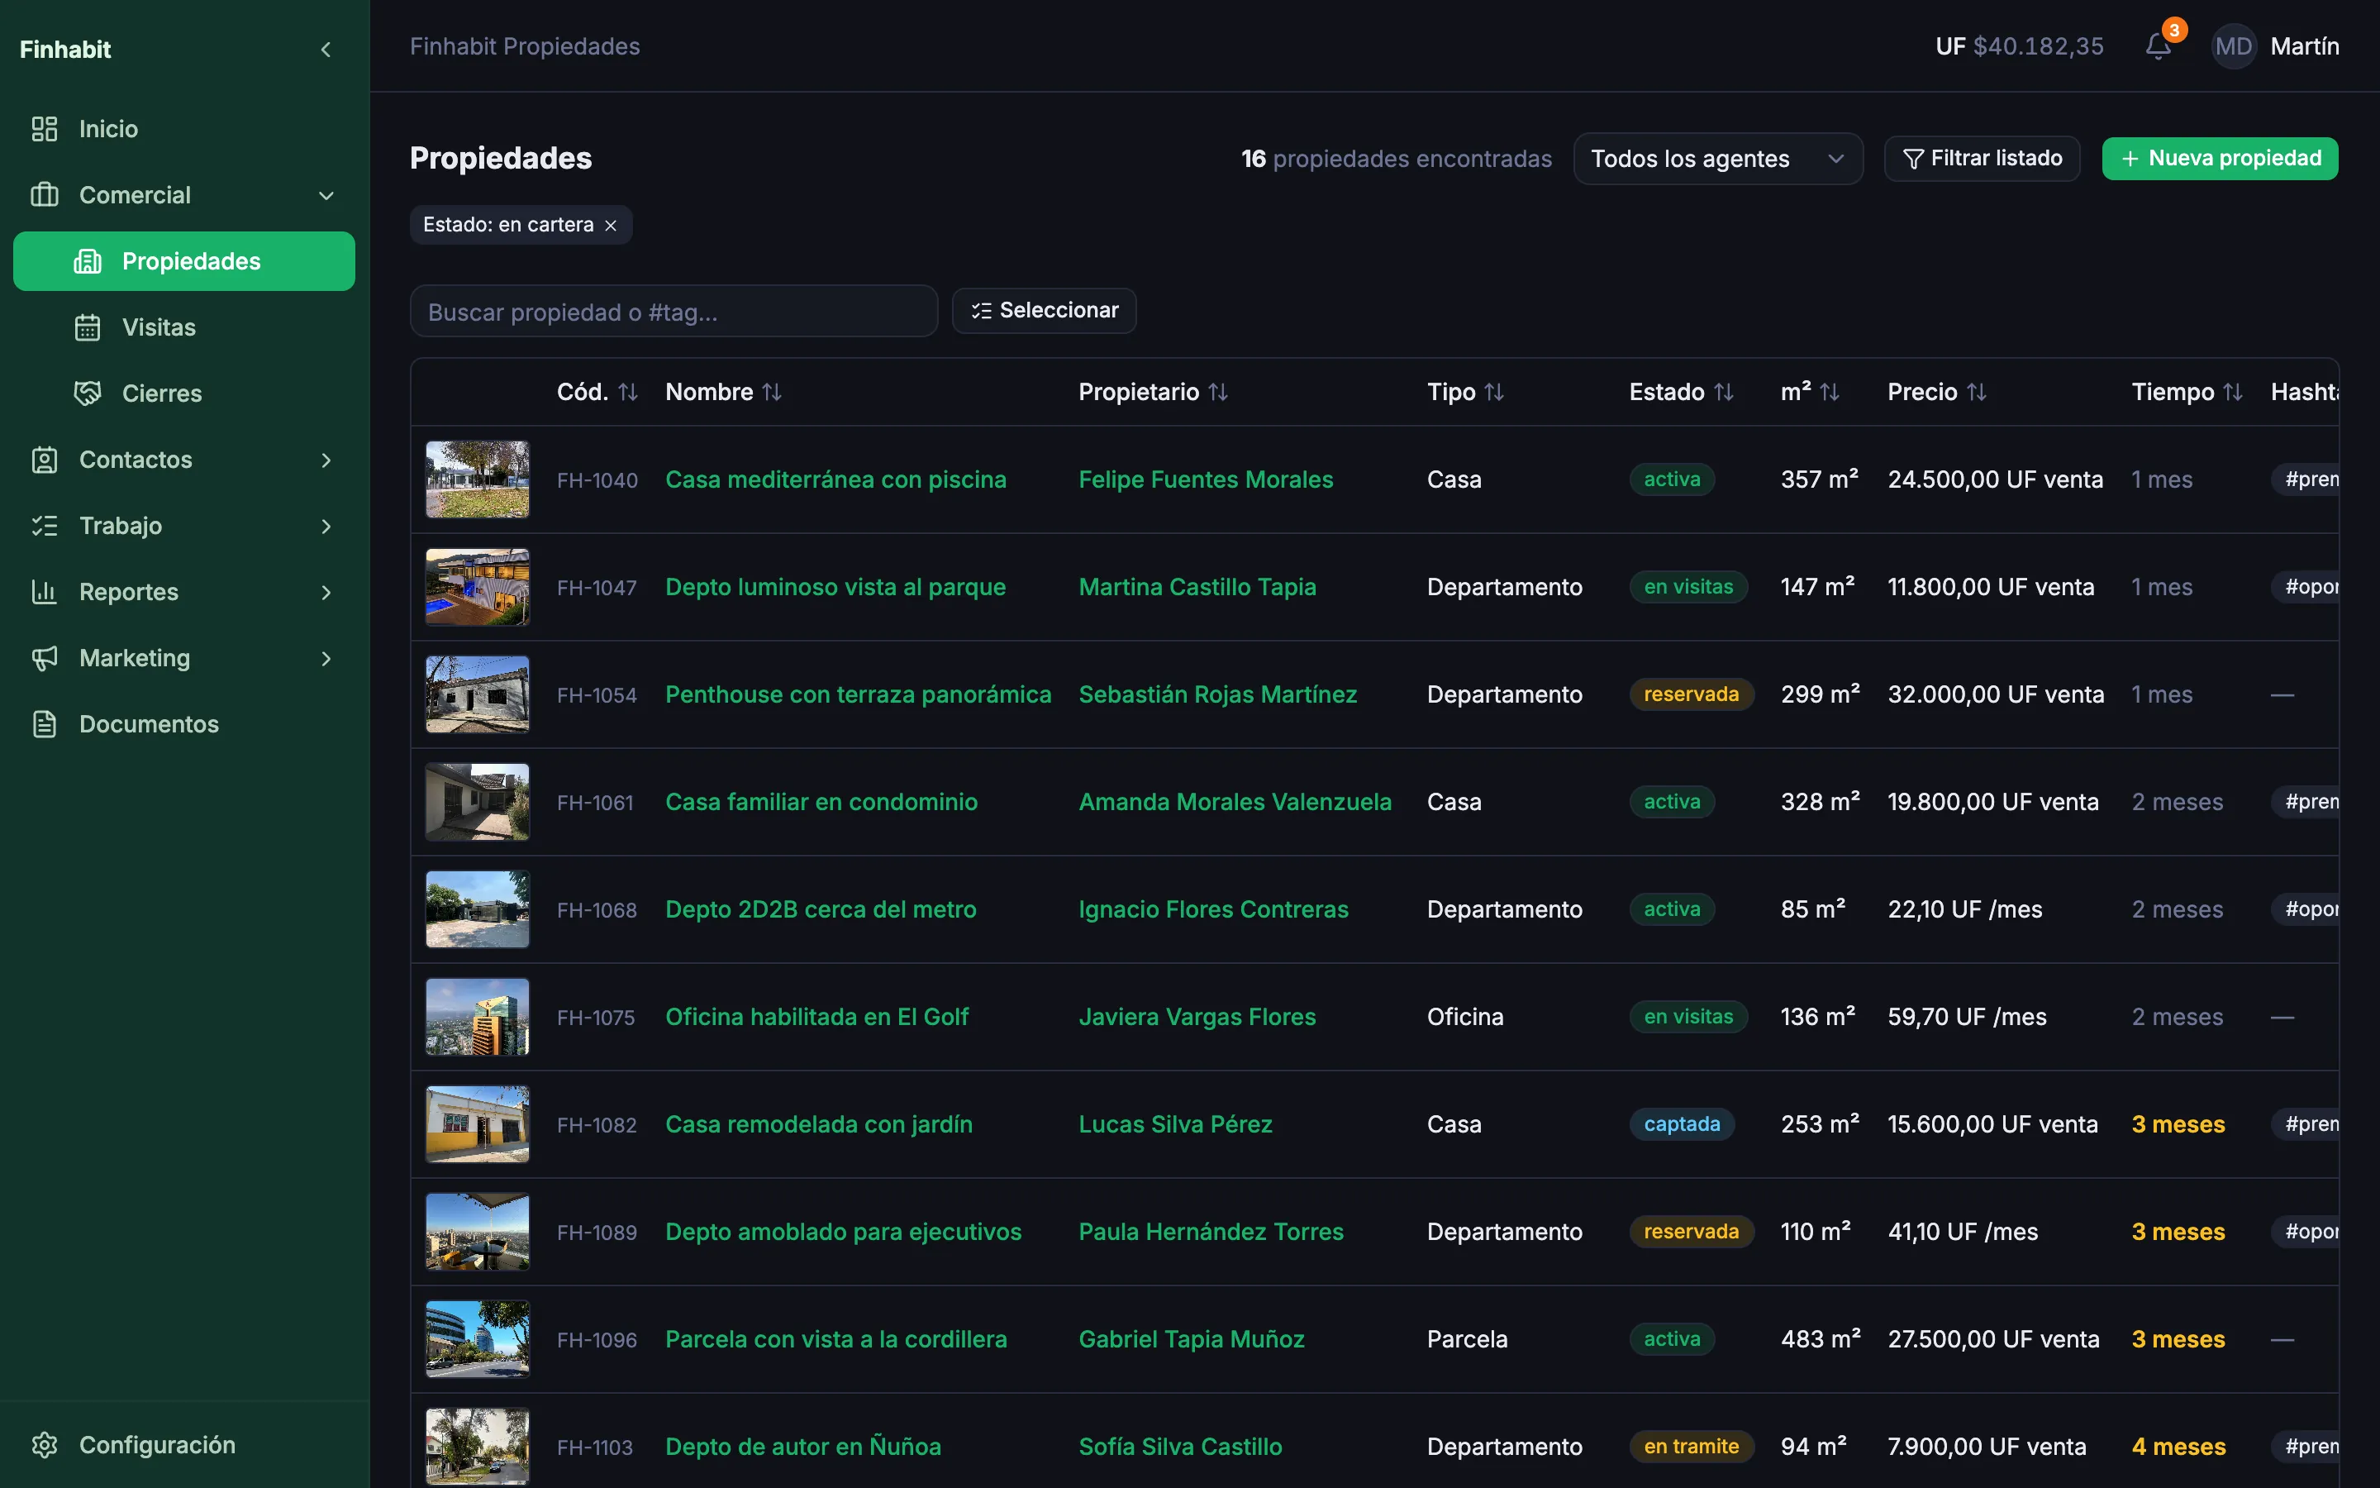The height and width of the screenshot is (1488, 2380).
Task: Go to Propiedades in sidebar
Action: pos(184,260)
